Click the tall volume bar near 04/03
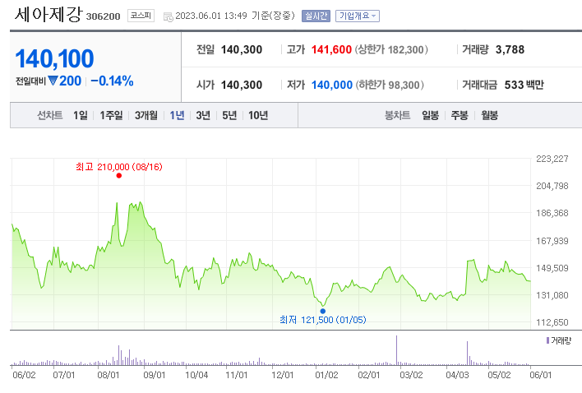582x393 pixels. [x=467, y=354]
